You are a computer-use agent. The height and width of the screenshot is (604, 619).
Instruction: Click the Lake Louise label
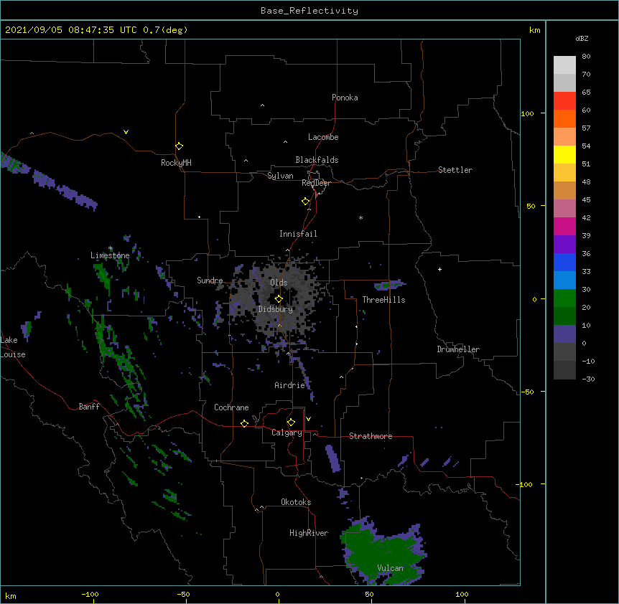[x=13, y=347]
